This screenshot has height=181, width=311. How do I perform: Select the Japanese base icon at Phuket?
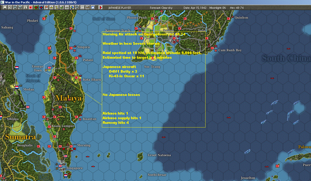pyautogui.click(x=44, y=19)
